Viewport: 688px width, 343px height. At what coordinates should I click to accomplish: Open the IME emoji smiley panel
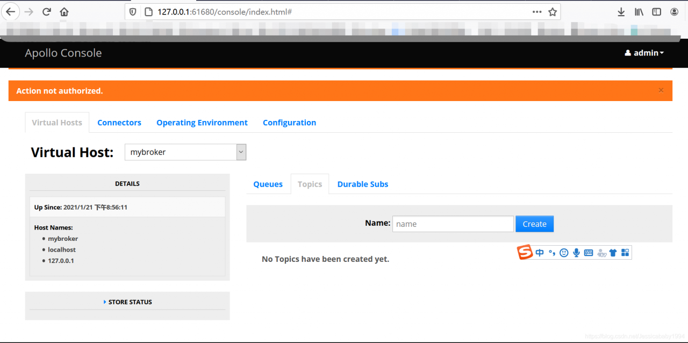tap(564, 253)
